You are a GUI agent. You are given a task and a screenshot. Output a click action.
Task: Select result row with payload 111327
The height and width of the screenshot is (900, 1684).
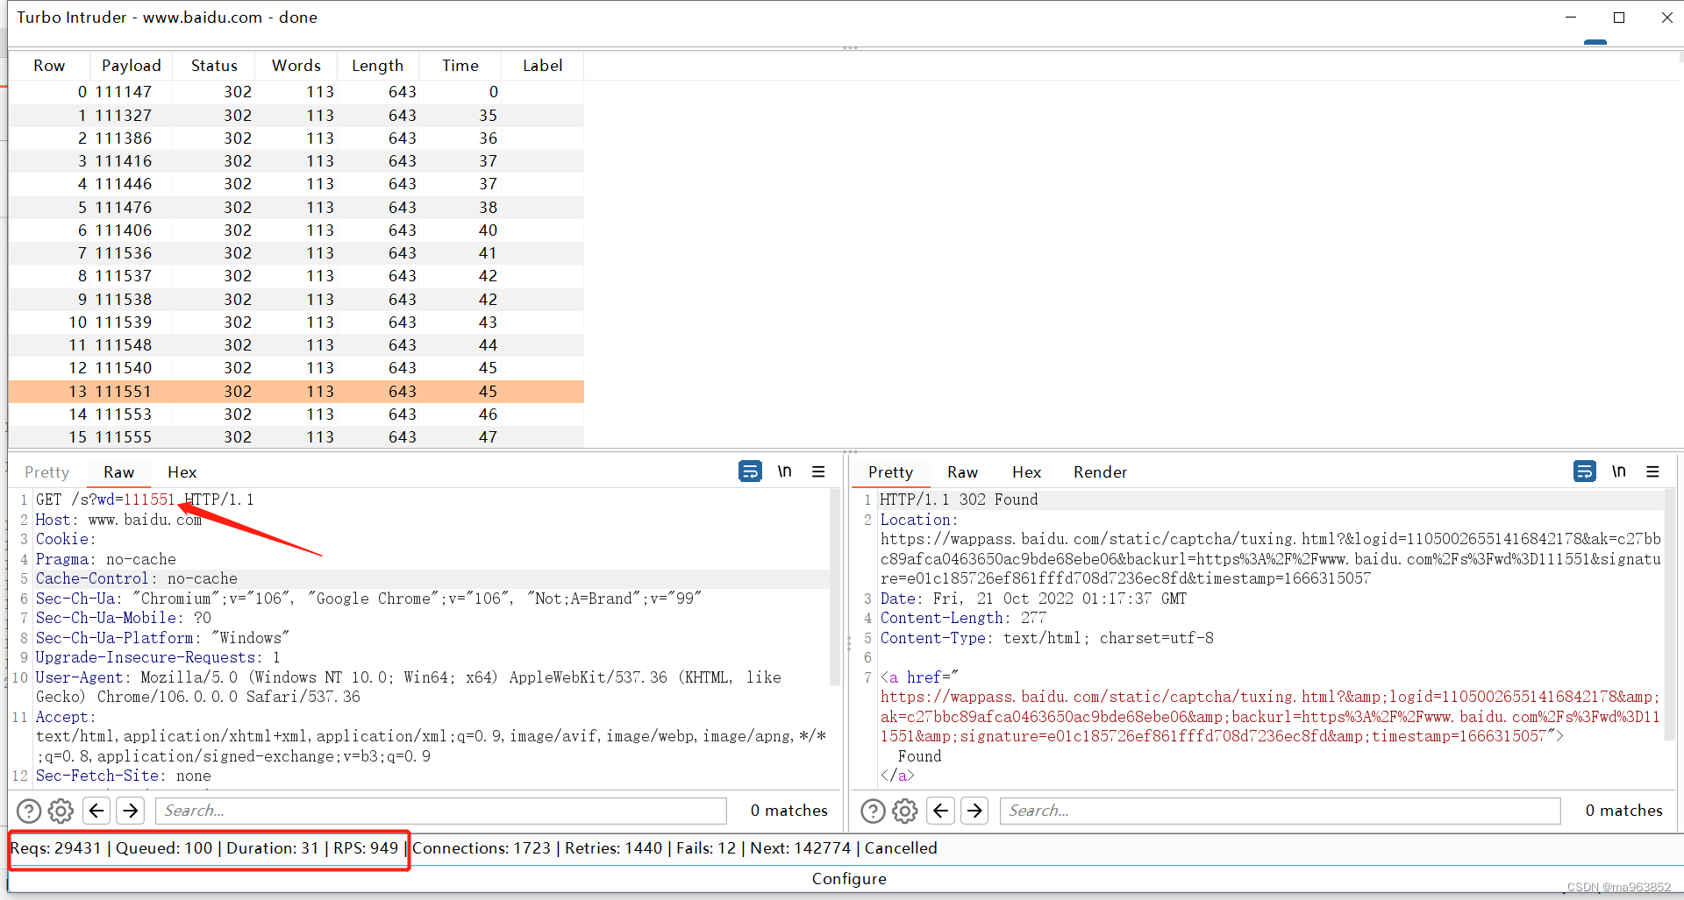click(x=296, y=115)
